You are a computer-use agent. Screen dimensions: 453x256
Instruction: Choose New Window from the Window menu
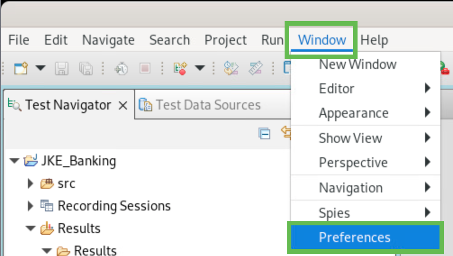(x=358, y=64)
